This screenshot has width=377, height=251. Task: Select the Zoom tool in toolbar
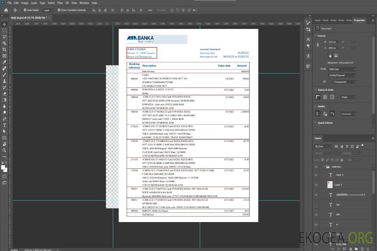pyautogui.click(x=5, y=150)
